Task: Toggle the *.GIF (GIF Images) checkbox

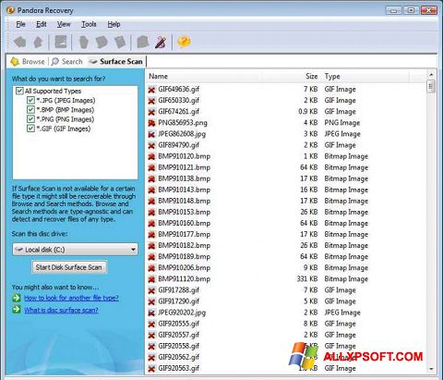Action: coord(30,129)
